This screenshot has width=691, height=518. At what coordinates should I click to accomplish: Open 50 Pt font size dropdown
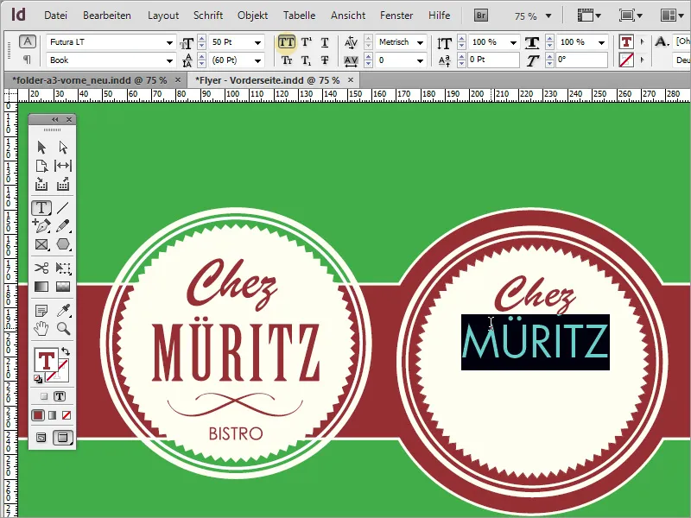point(257,42)
